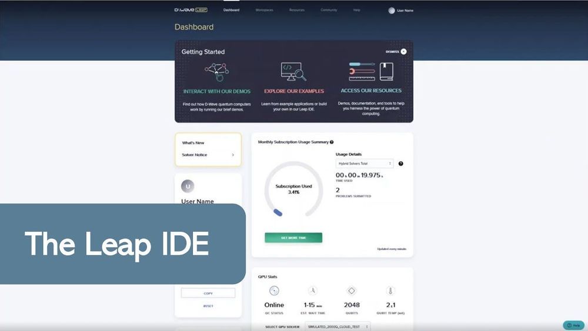The image size is (588, 331).
Task: Click the user avatar in top navigation
Action: tap(392, 11)
